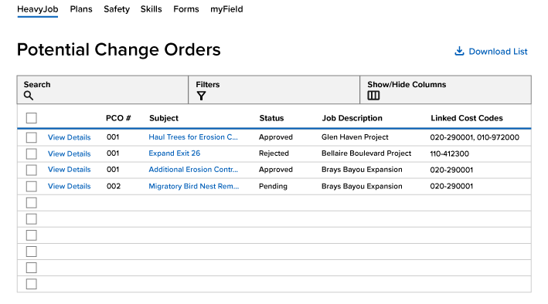Click the Show/Hide Columns icon
Viewport: 548px width, 304px height.
373,95
